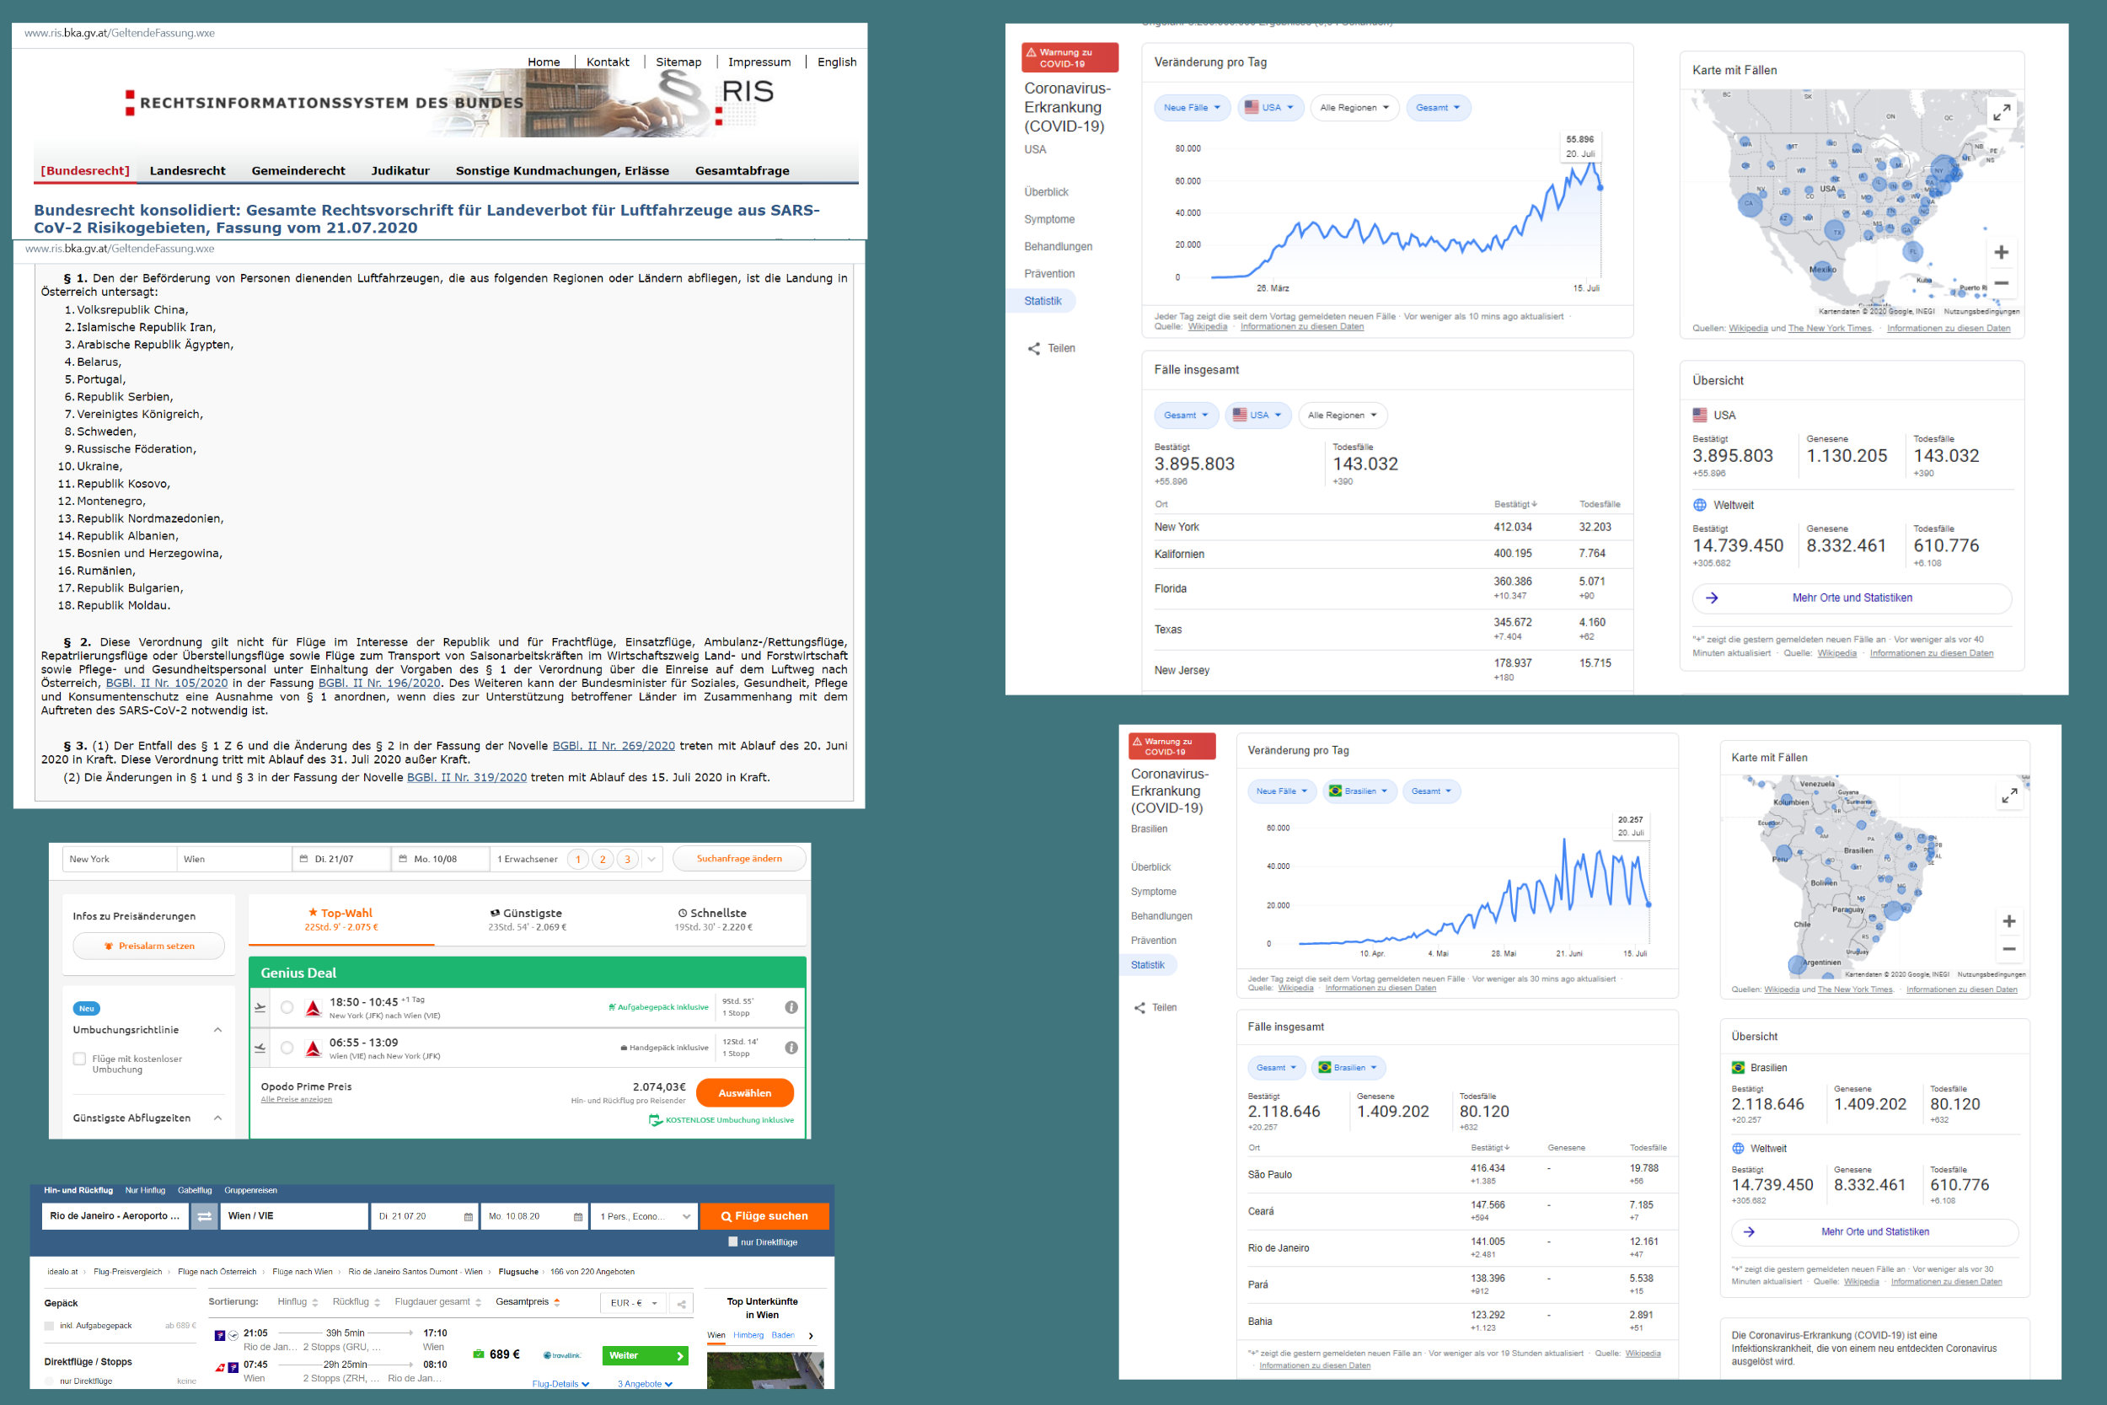
Task: Switch to the Günstigste results tab
Action: [x=528, y=920]
